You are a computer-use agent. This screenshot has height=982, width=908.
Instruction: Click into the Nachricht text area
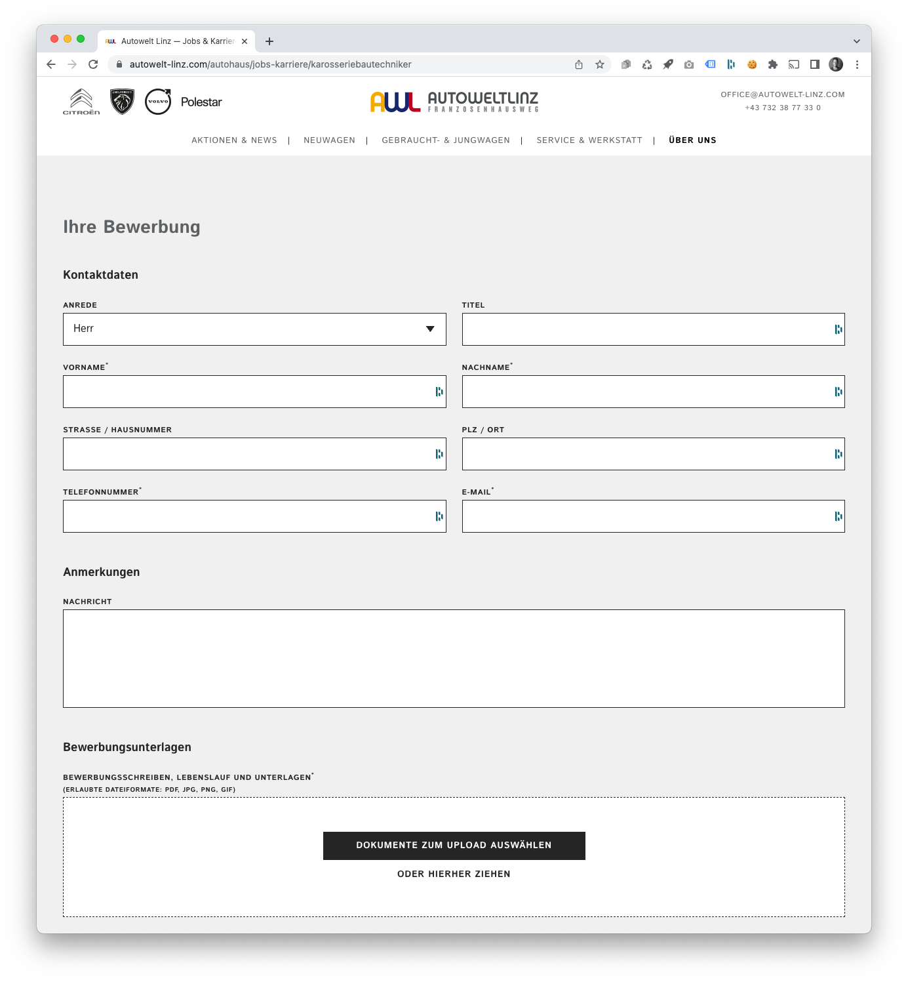pos(454,659)
